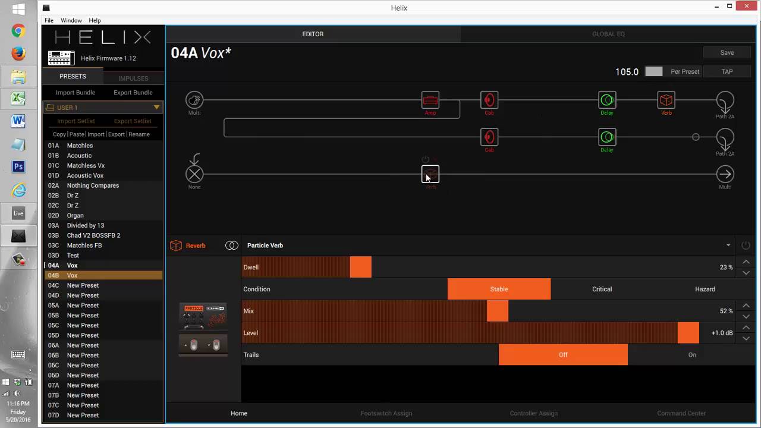Increase Mix with the up arrow

(x=746, y=306)
